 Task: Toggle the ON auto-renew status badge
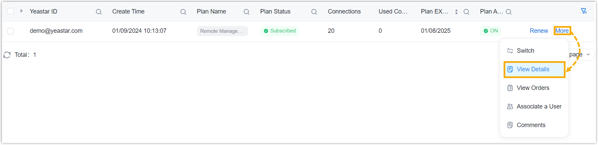pos(491,31)
